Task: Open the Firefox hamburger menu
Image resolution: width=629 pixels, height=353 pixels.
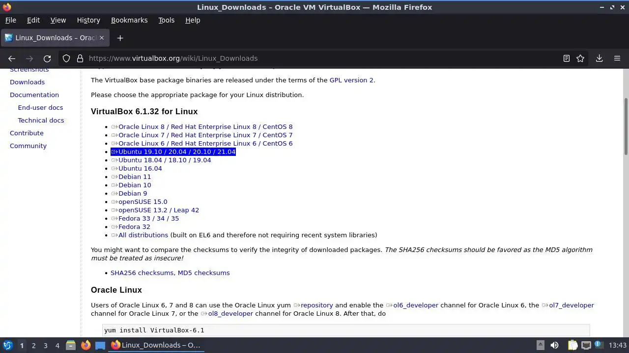Action: coord(617,58)
